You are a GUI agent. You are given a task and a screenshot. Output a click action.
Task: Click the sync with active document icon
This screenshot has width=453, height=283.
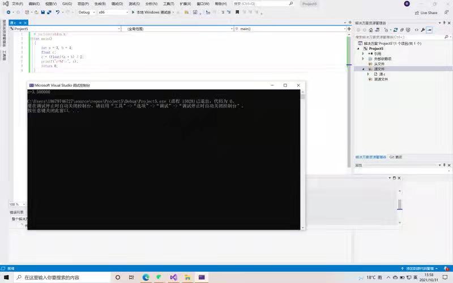(395, 30)
